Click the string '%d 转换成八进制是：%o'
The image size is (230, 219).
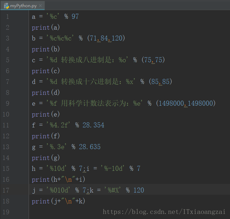(x=87, y=60)
